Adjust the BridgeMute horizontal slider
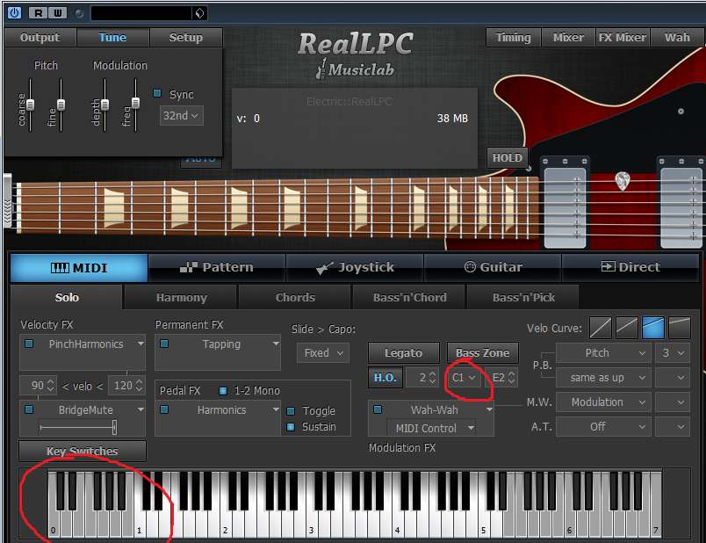Image resolution: width=706 pixels, height=543 pixels. (78, 427)
